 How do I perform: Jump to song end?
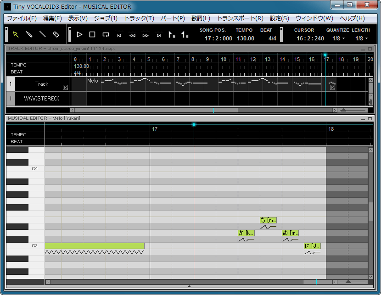coord(159,36)
